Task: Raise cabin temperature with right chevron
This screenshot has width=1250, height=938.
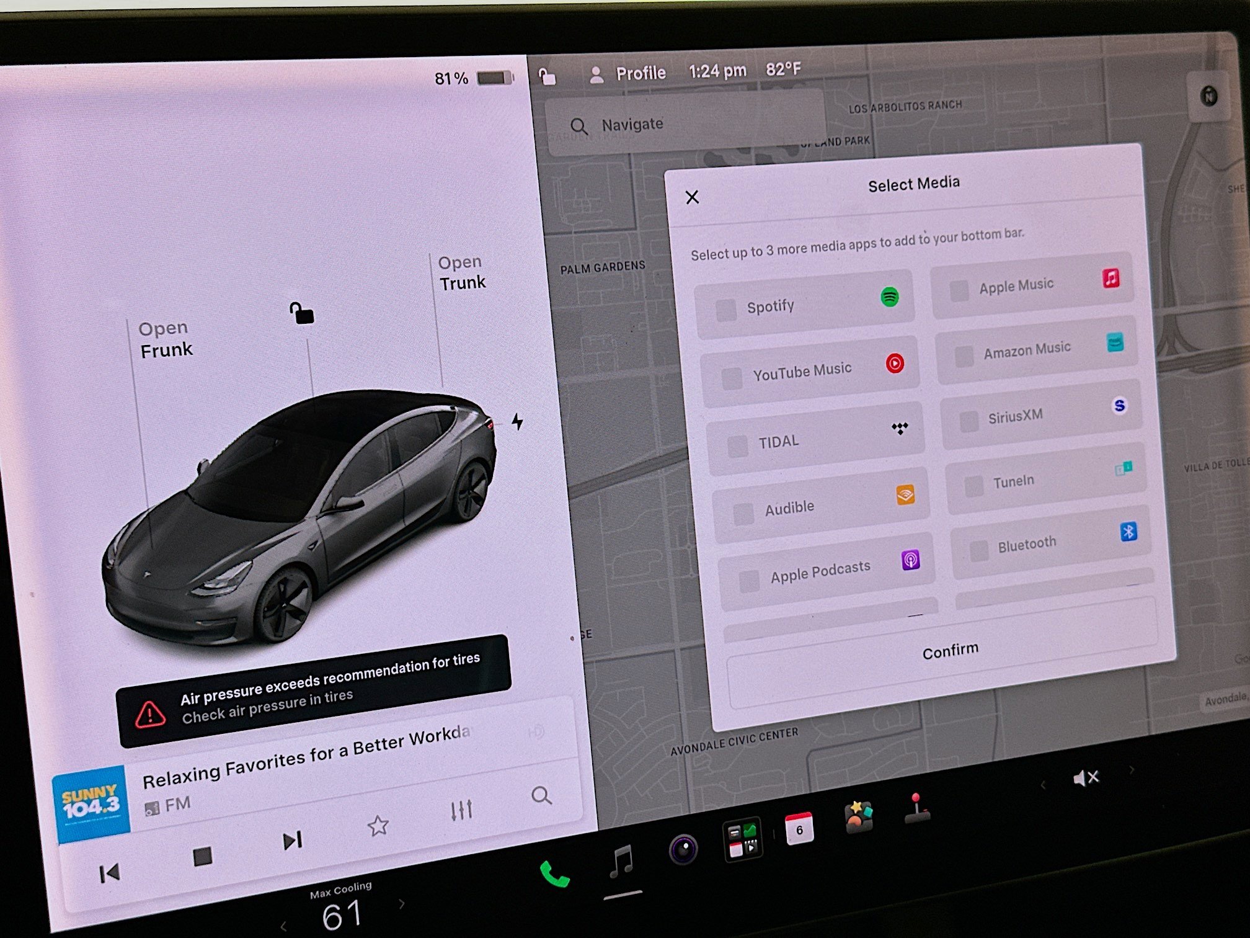Action: [402, 904]
